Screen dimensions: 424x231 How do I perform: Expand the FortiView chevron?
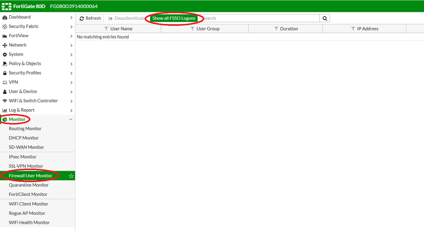[71, 36]
